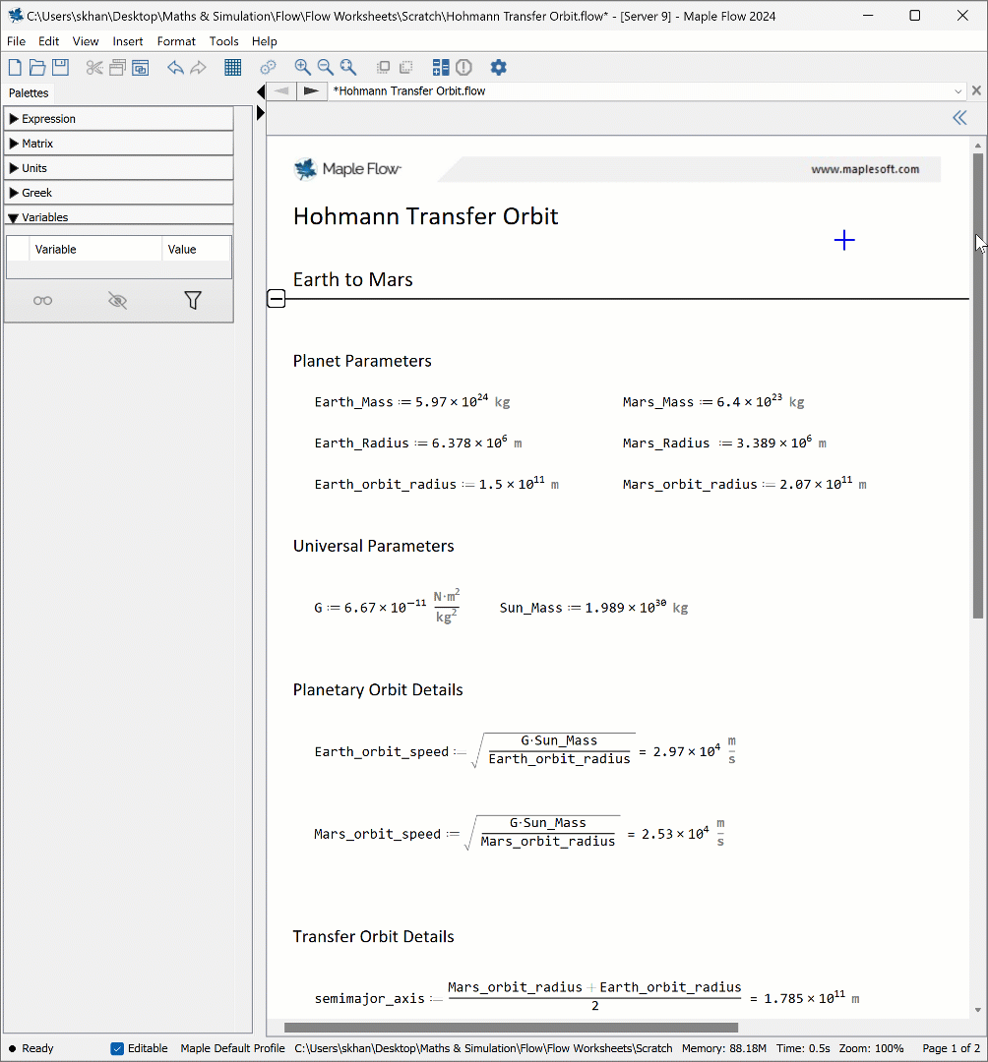Click the www.maplesoft.com link
The width and height of the screenshot is (988, 1062).
pyautogui.click(x=865, y=169)
